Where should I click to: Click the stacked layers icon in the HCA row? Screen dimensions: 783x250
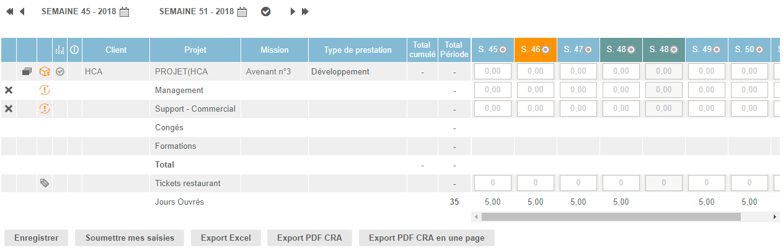click(27, 72)
